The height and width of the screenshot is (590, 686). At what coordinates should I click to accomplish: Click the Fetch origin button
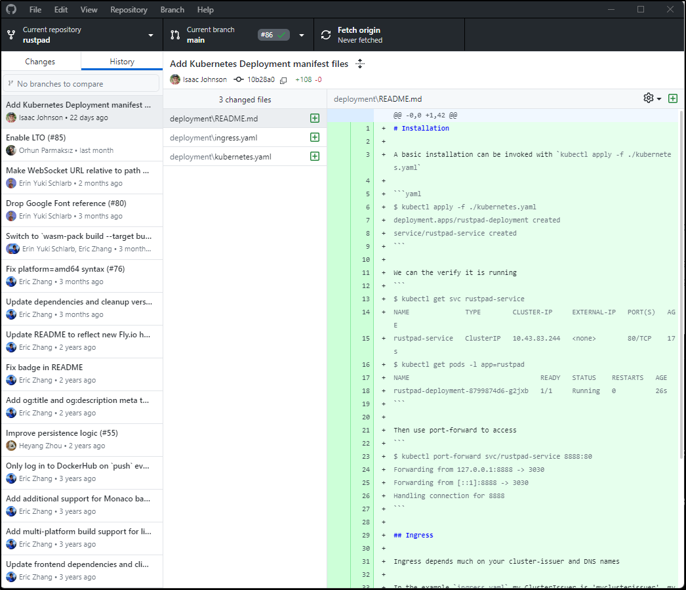click(x=390, y=35)
